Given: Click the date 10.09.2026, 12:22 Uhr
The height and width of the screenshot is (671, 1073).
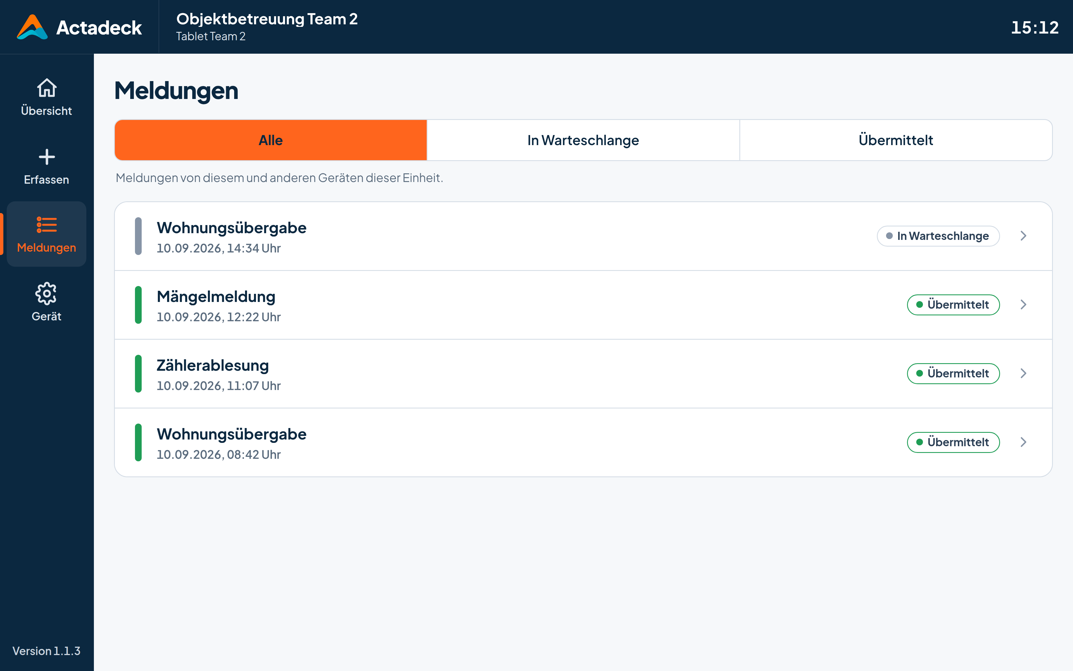Looking at the screenshot, I should (219, 317).
